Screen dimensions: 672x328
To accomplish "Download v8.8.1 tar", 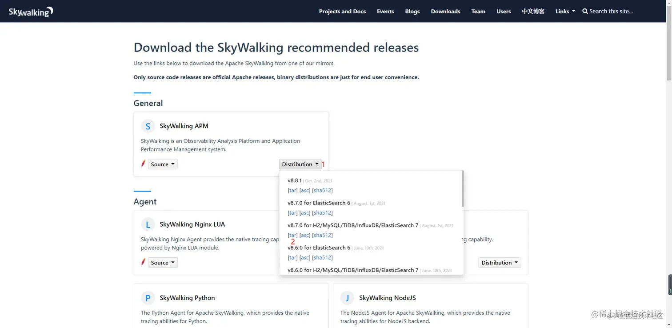I will coord(292,190).
